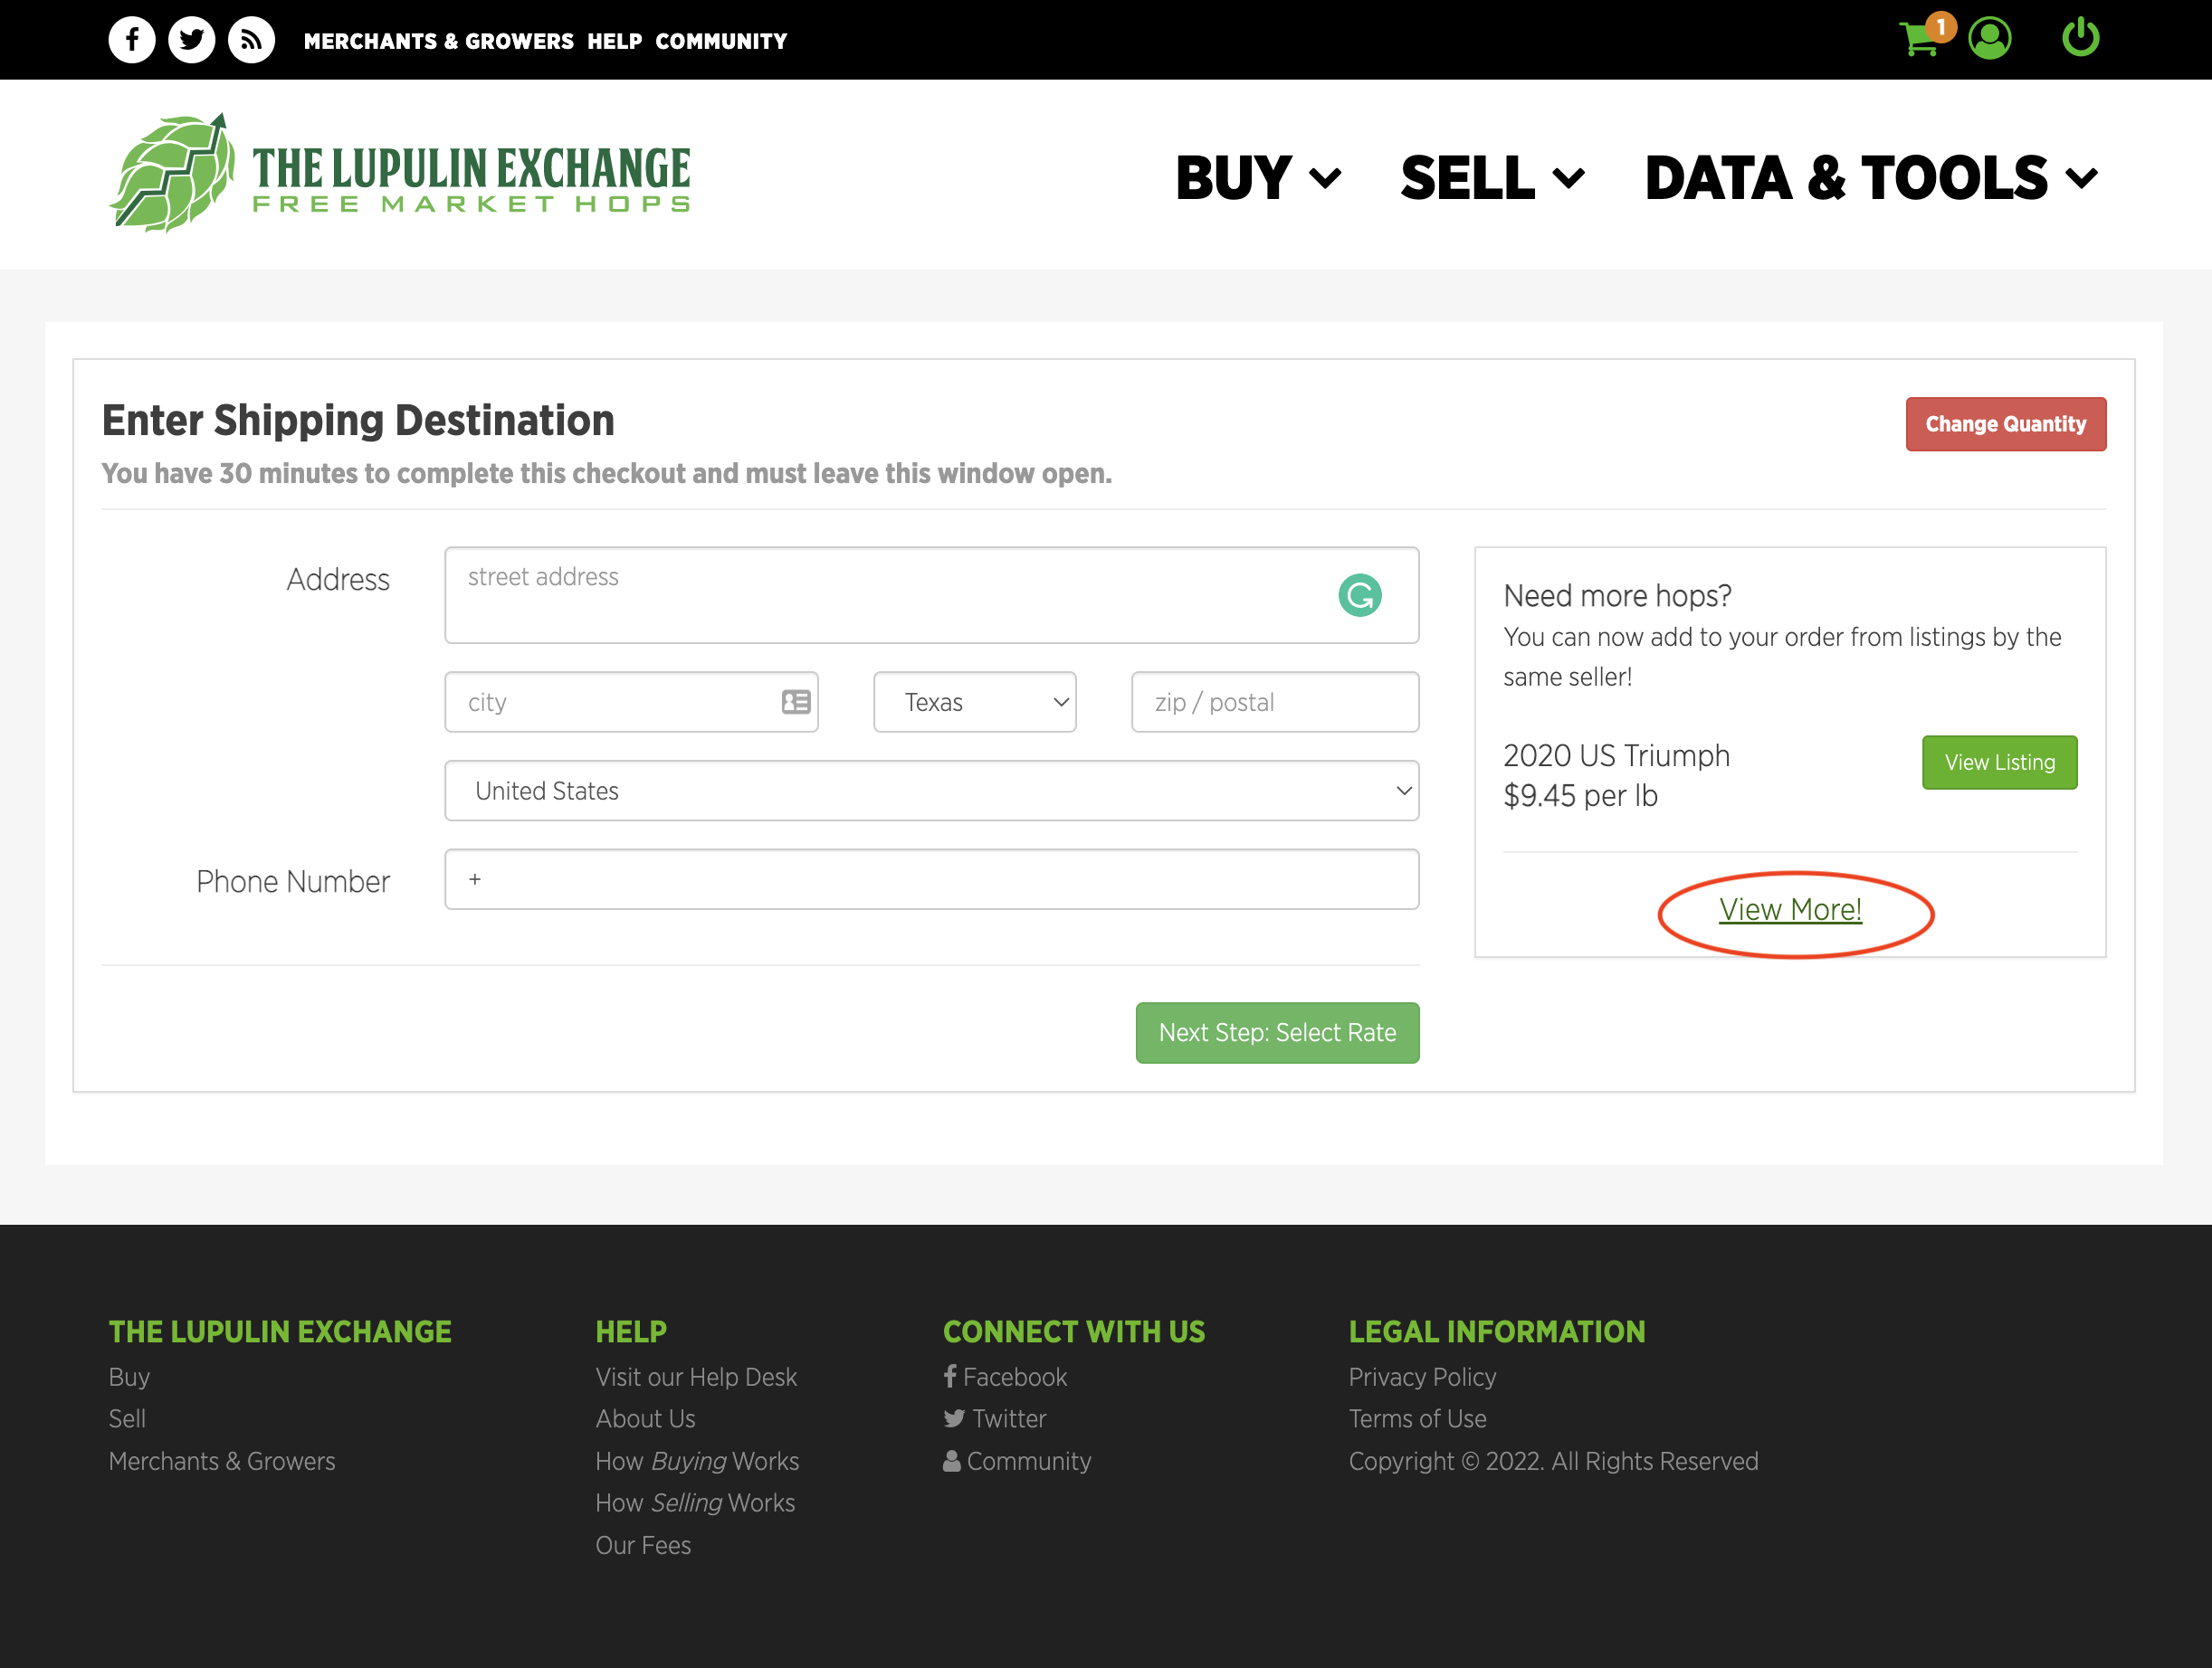The width and height of the screenshot is (2212, 1668).
Task: Click the Facebook icon in top bar
Action: pos(131,41)
